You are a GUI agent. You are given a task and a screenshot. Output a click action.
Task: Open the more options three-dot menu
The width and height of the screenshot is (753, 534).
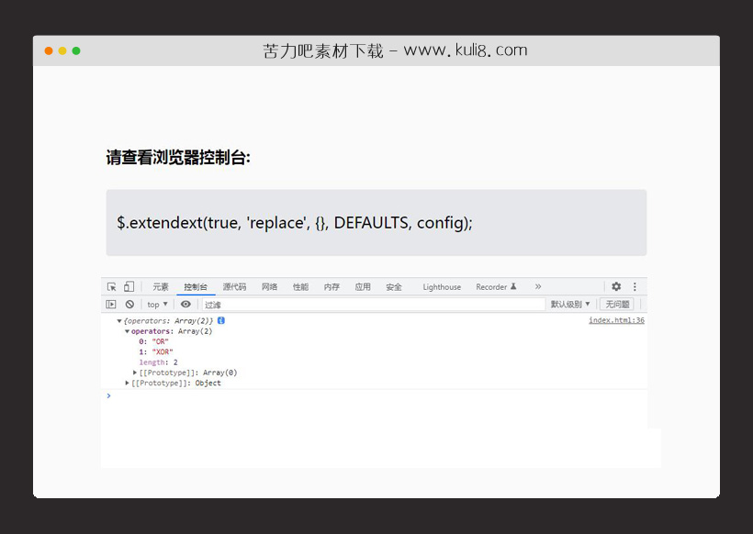point(634,285)
